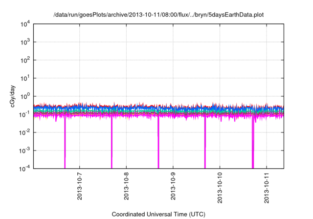
Task: Select the 2013-10-7 date tick label
Action: [79, 186]
